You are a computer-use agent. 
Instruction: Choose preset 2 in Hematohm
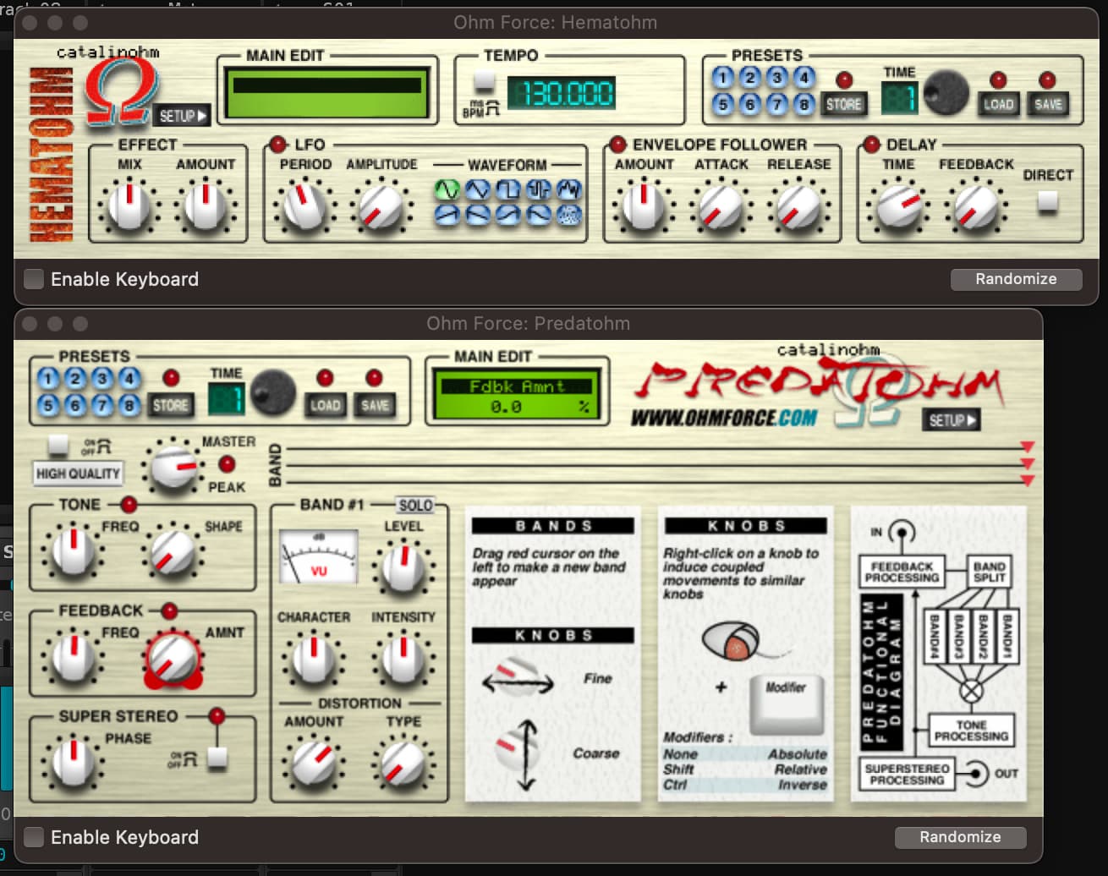(749, 78)
